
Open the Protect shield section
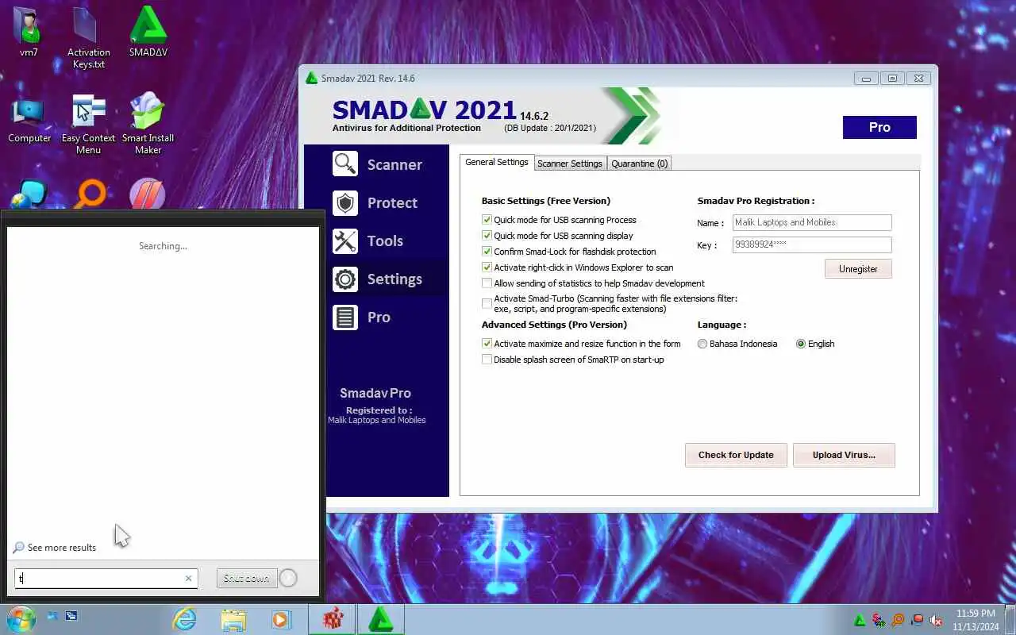377,202
